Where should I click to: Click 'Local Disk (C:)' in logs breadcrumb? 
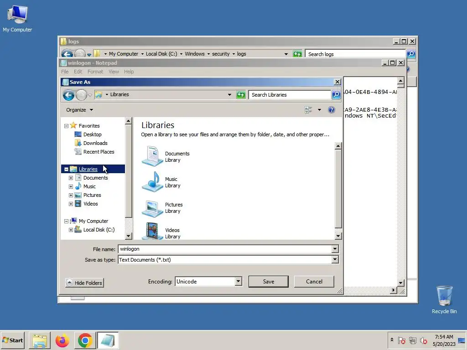pos(161,54)
